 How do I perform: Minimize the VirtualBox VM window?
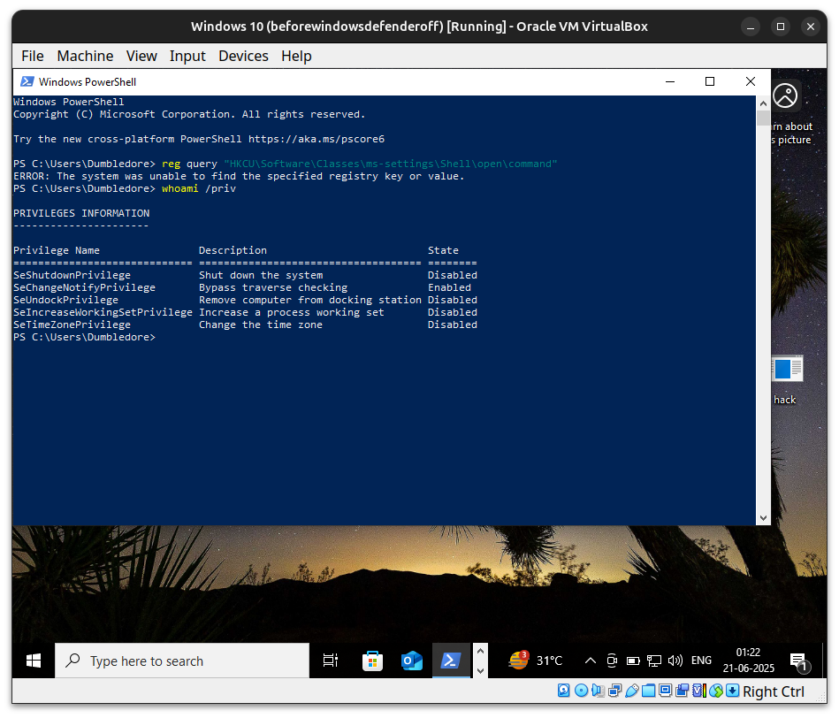pyautogui.click(x=751, y=27)
